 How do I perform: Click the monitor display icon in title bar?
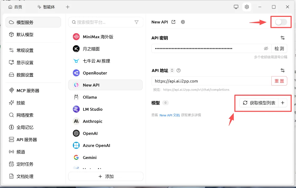[236, 7]
